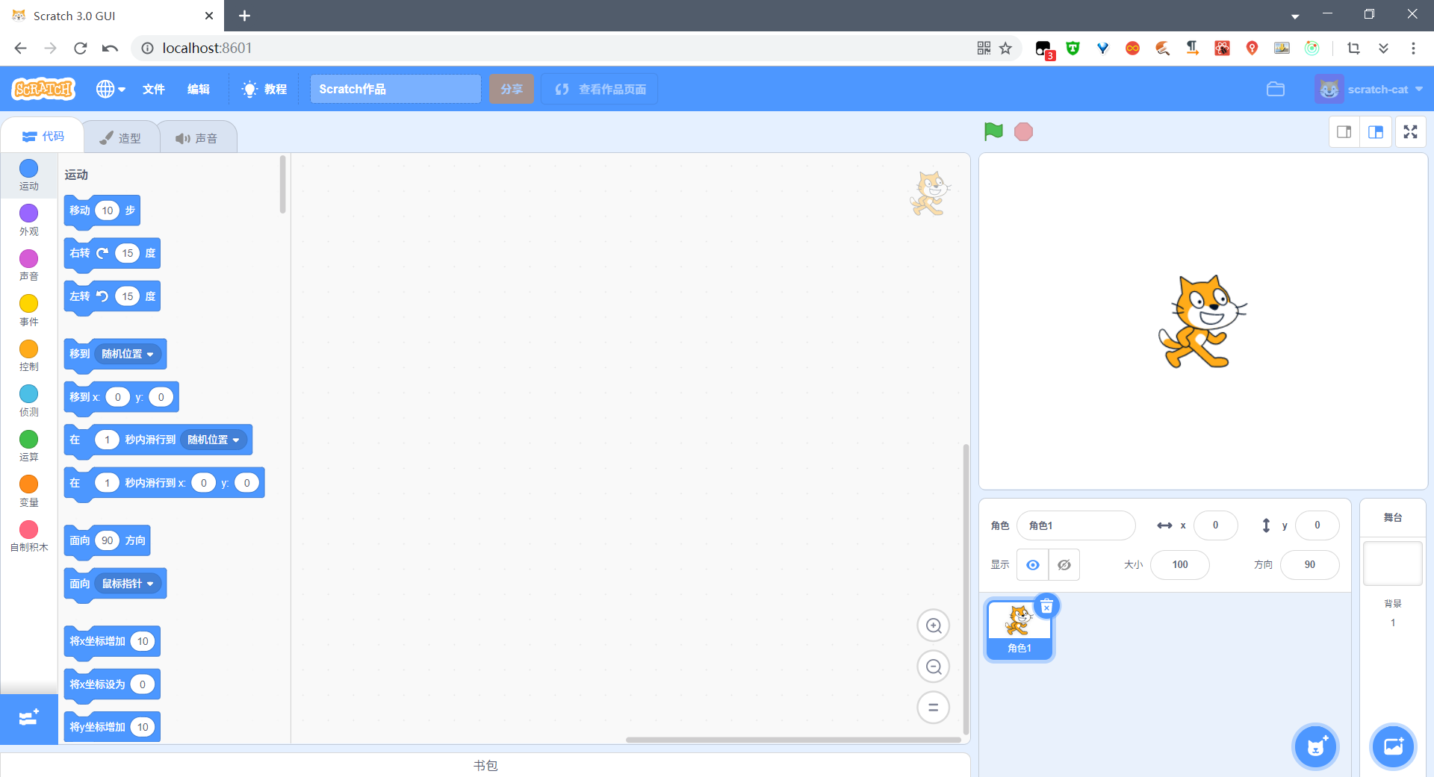The image size is (1434, 777).
Task: Click the 左转 15 度 block counterclockwise icon
Action: (x=102, y=296)
